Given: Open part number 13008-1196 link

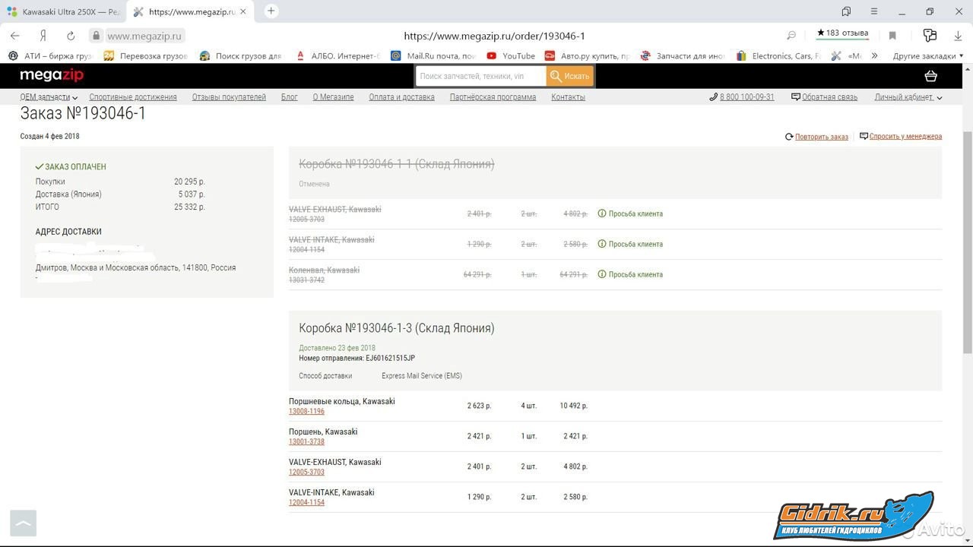Looking at the screenshot, I should 306,412.
